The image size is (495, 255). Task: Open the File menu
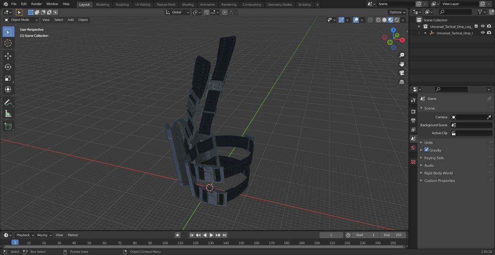click(14, 4)
